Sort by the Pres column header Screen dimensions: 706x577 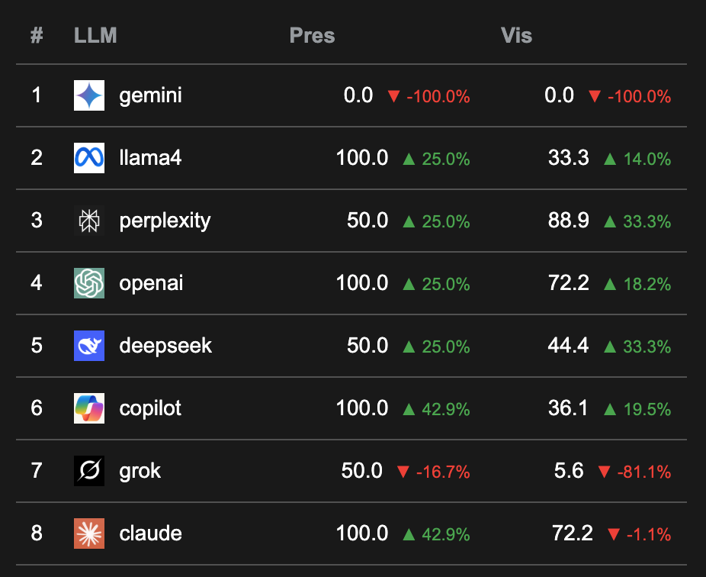click(x=312, y=36)
